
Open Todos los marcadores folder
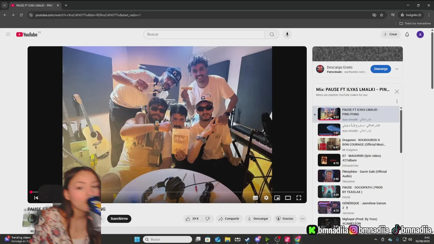(x=415, y=23)
